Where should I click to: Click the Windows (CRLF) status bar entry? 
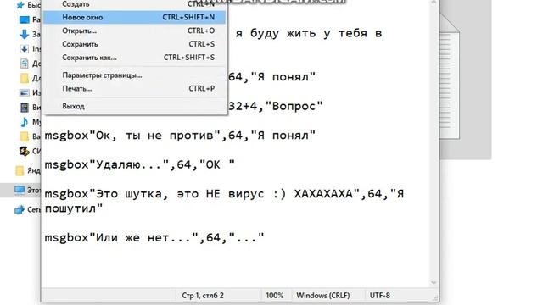click(x=323, y=296)
